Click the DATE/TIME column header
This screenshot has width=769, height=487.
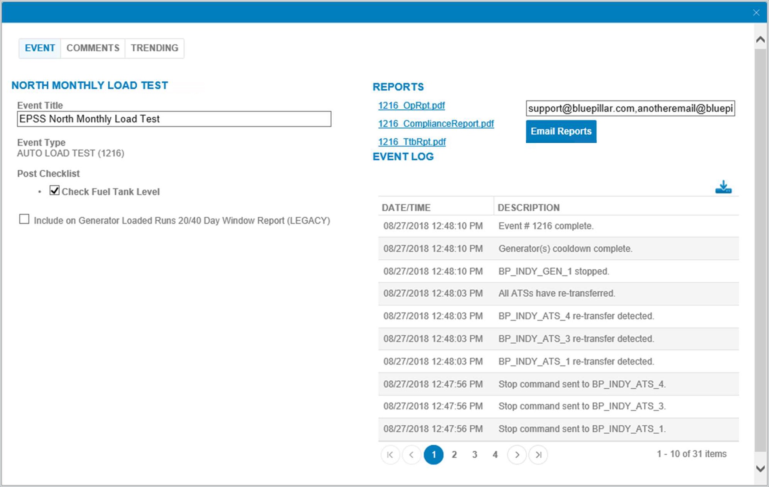point(436,207)
